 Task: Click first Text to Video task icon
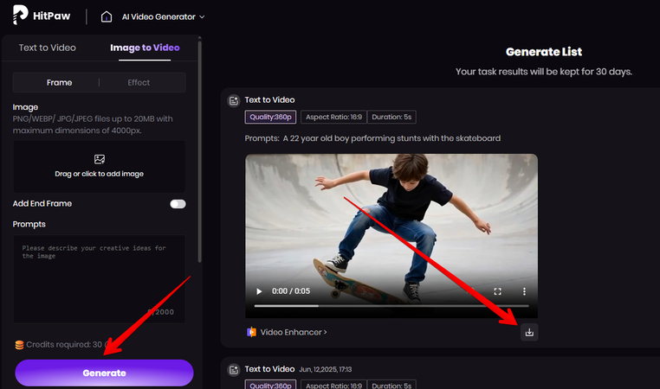pos(234,100)
